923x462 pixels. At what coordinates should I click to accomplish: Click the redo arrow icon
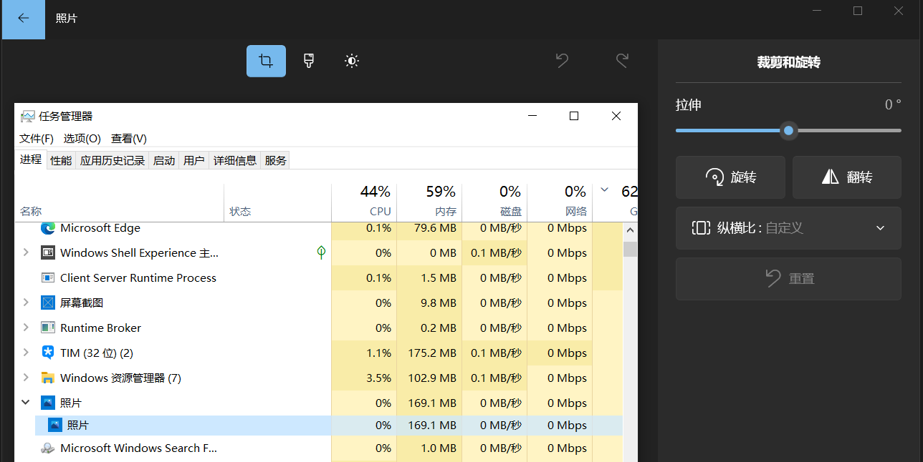(x=622, y=61)
